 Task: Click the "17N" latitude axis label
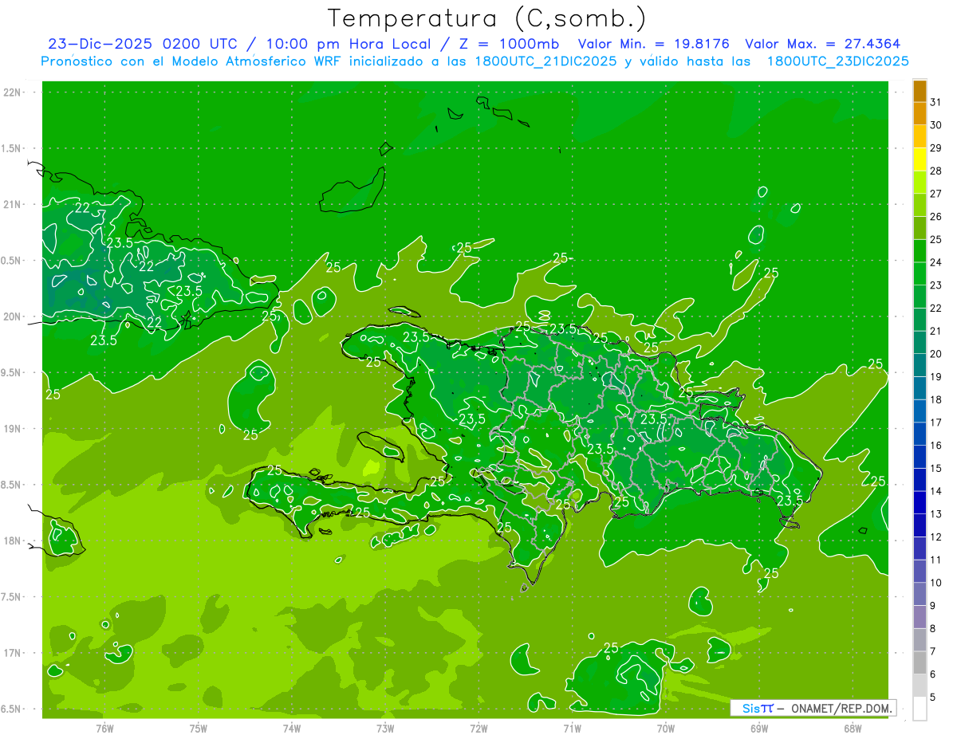coord(12,653)
